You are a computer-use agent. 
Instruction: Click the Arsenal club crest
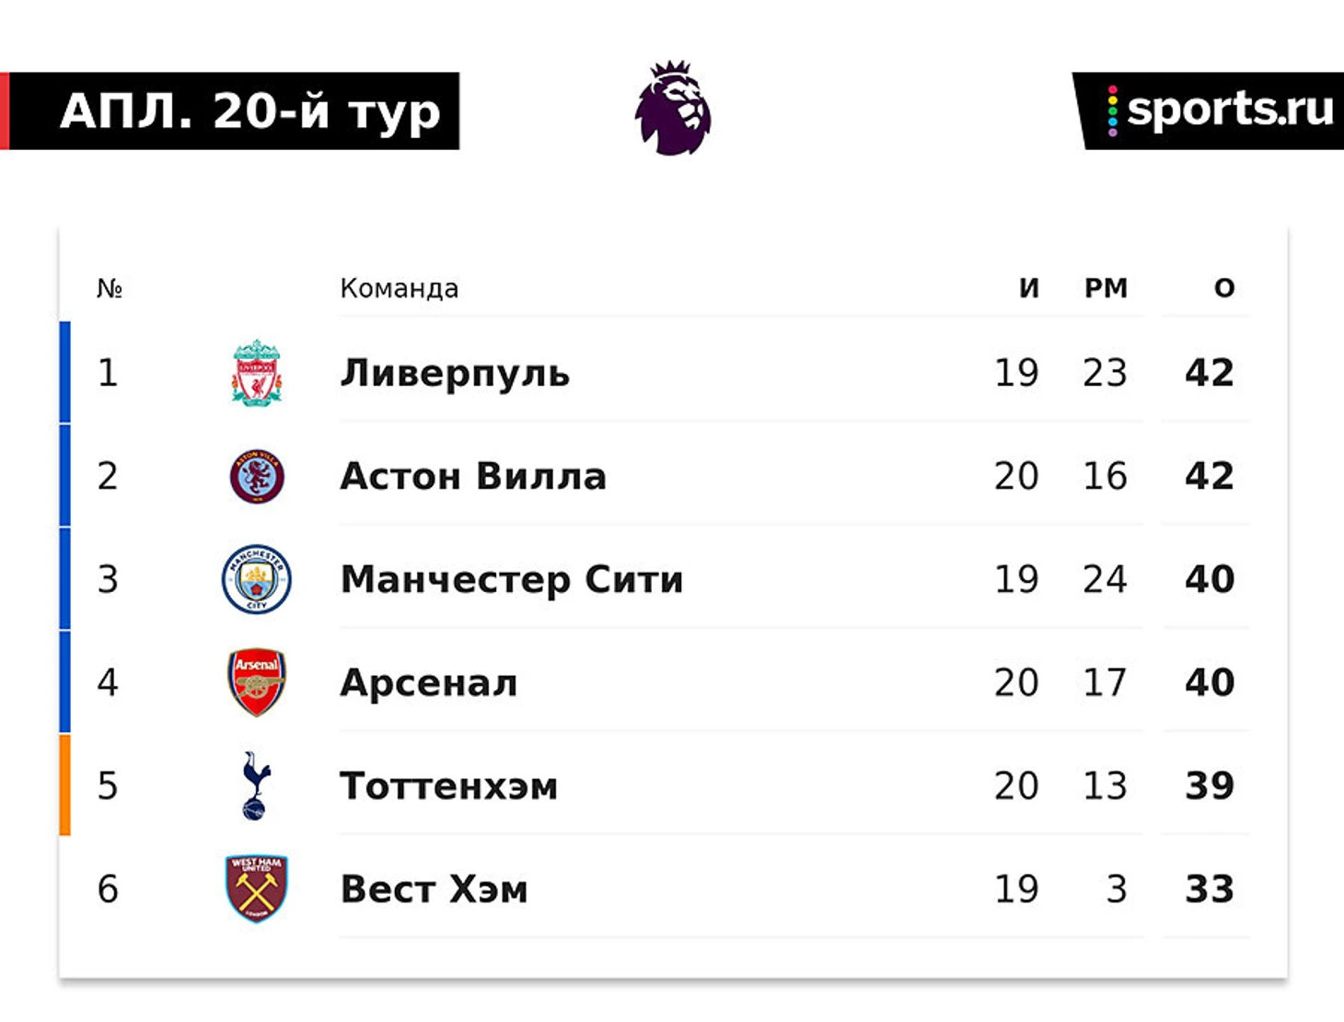pos(257,682)
